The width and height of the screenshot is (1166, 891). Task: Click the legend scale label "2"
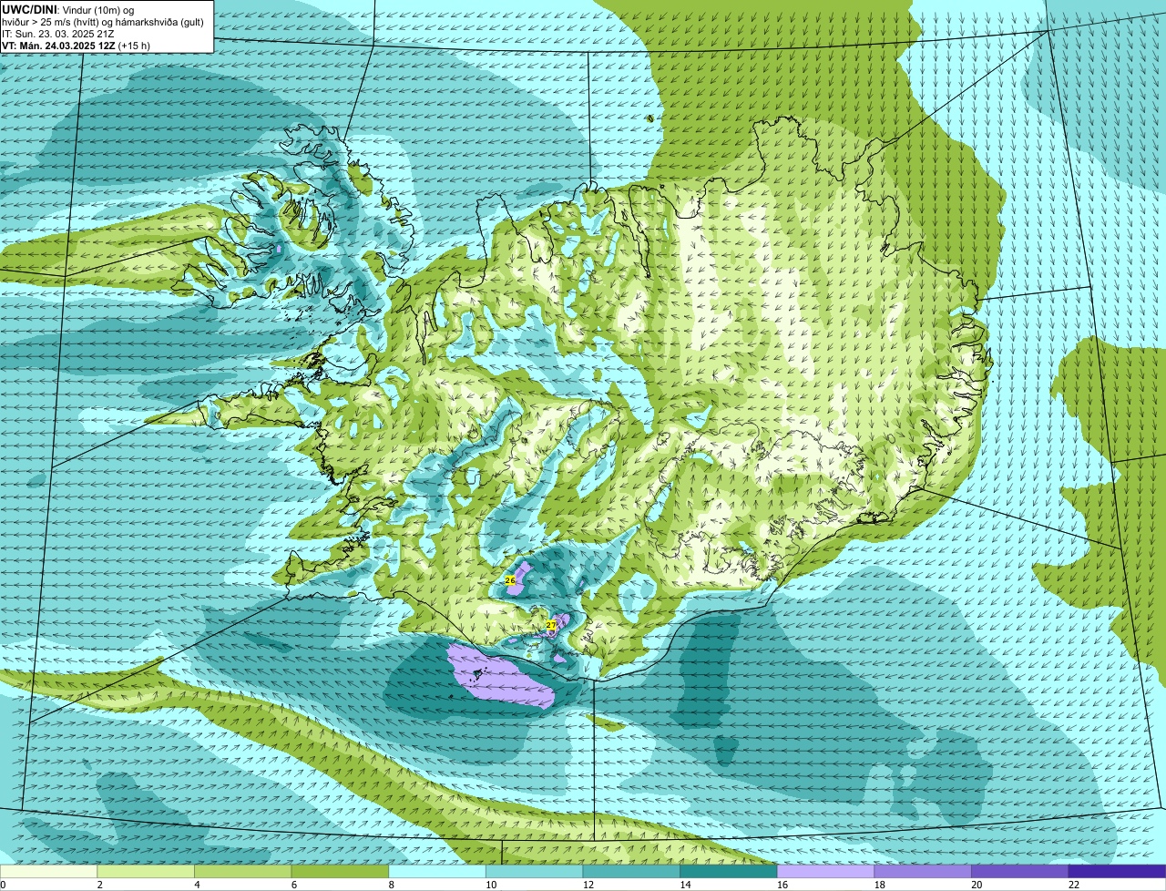[99, 885]
